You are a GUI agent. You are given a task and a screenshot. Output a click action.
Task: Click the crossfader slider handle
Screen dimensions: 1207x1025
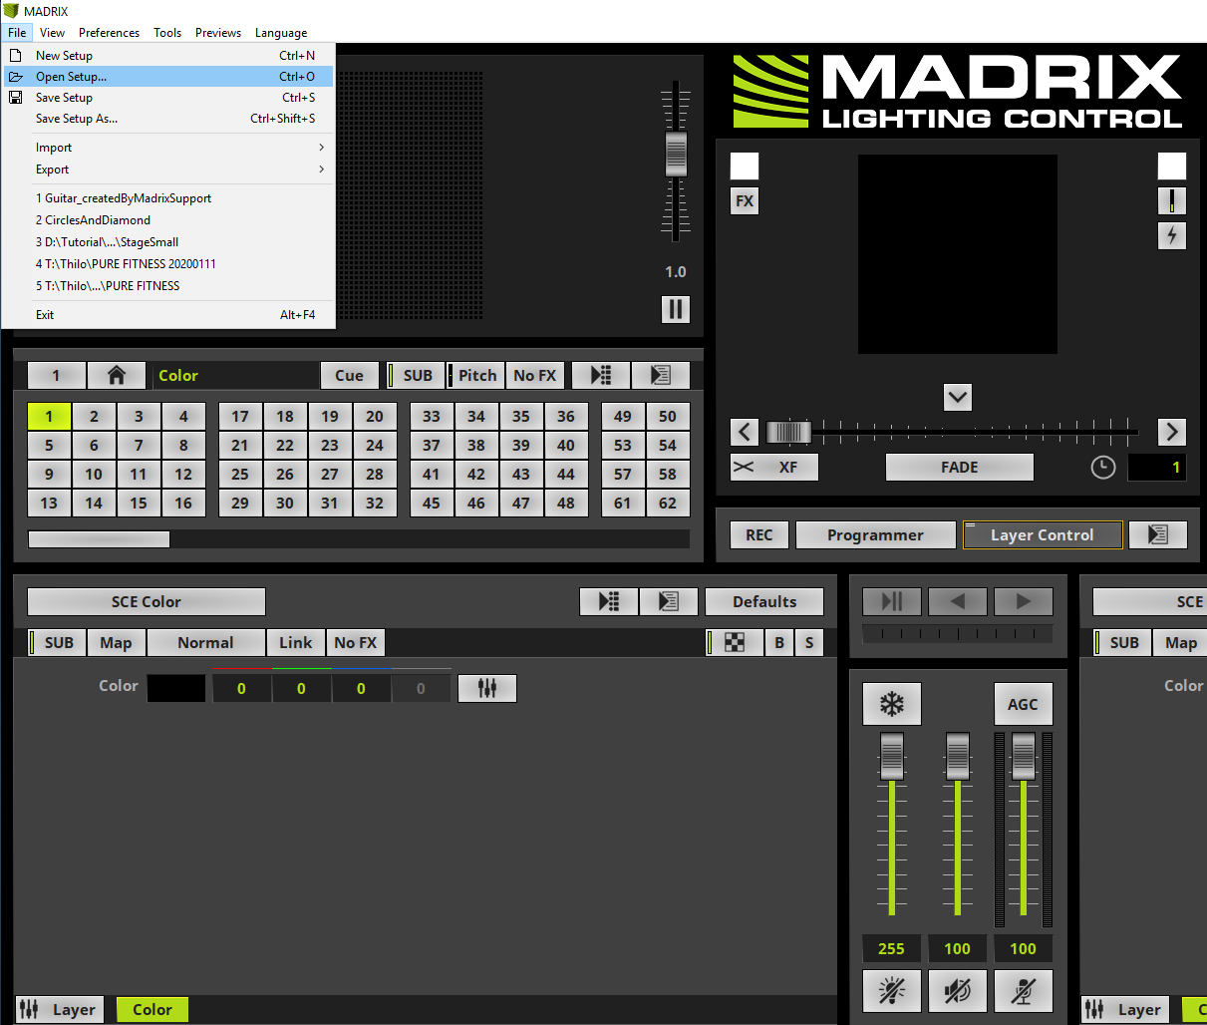(788, 432)
